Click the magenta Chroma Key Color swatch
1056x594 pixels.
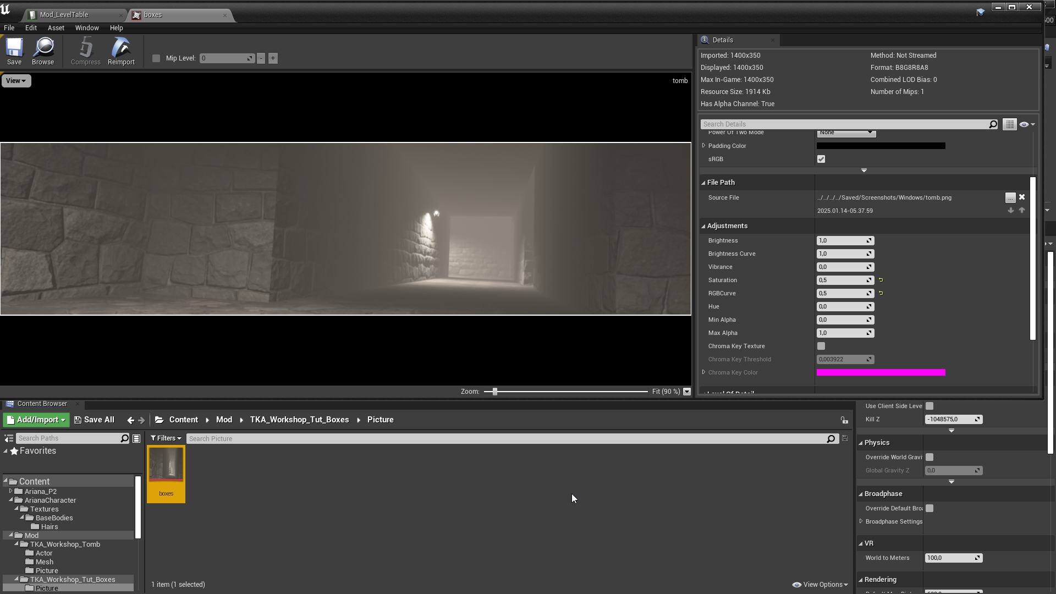coord(881,373)
